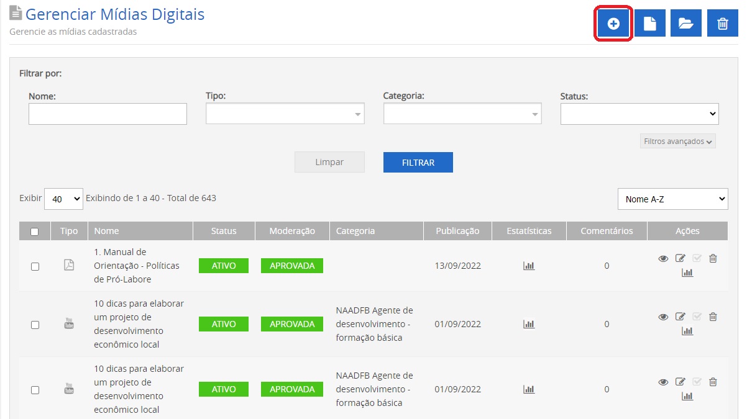The height and width of the screenshot is (419, 747).
Task: Click the Nome column header
Action: coord(106,231)
